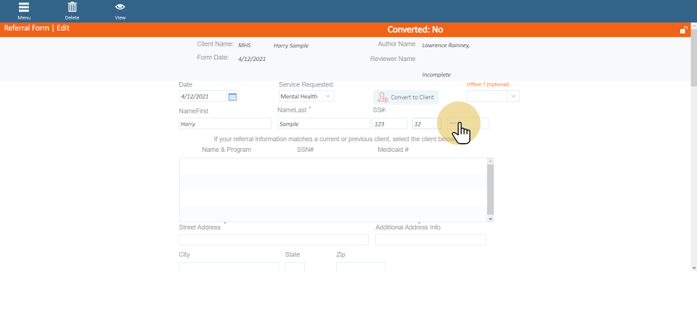Viewport: 697px width, 321px height.
Task: Click the Convert to Client button
Action: pos(406,97)
